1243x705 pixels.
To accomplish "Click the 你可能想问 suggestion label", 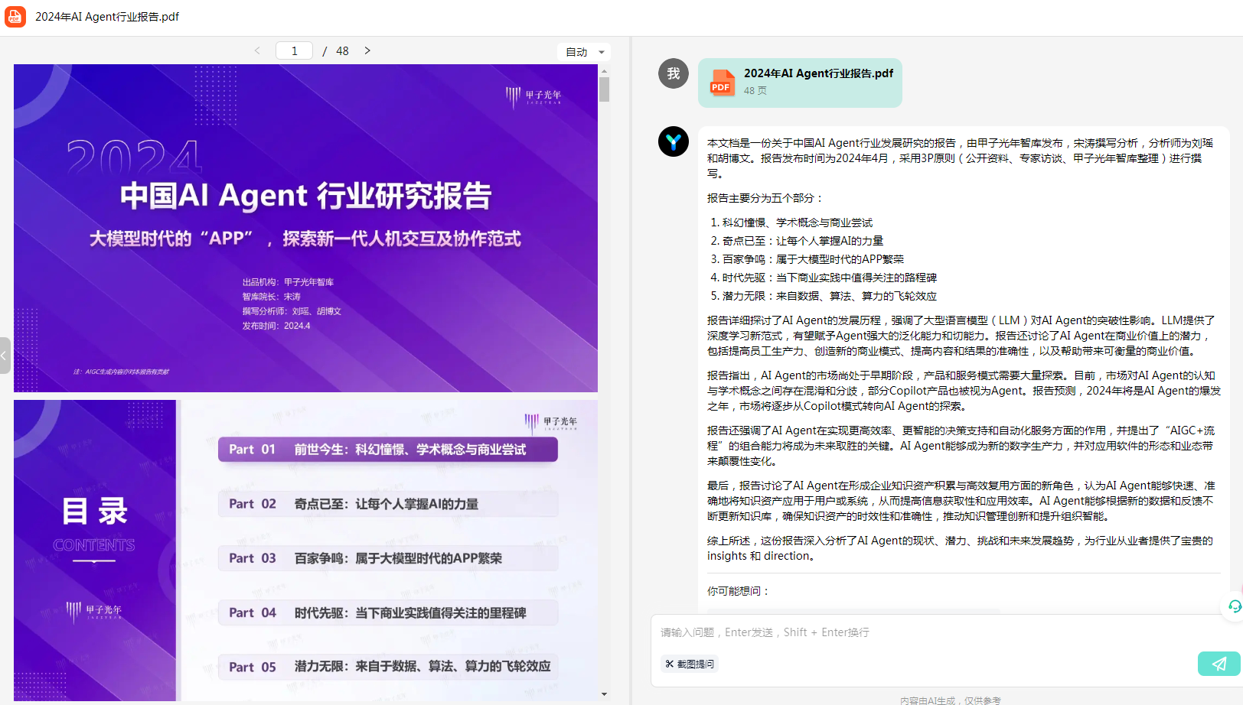I will [x=739, y=591].
